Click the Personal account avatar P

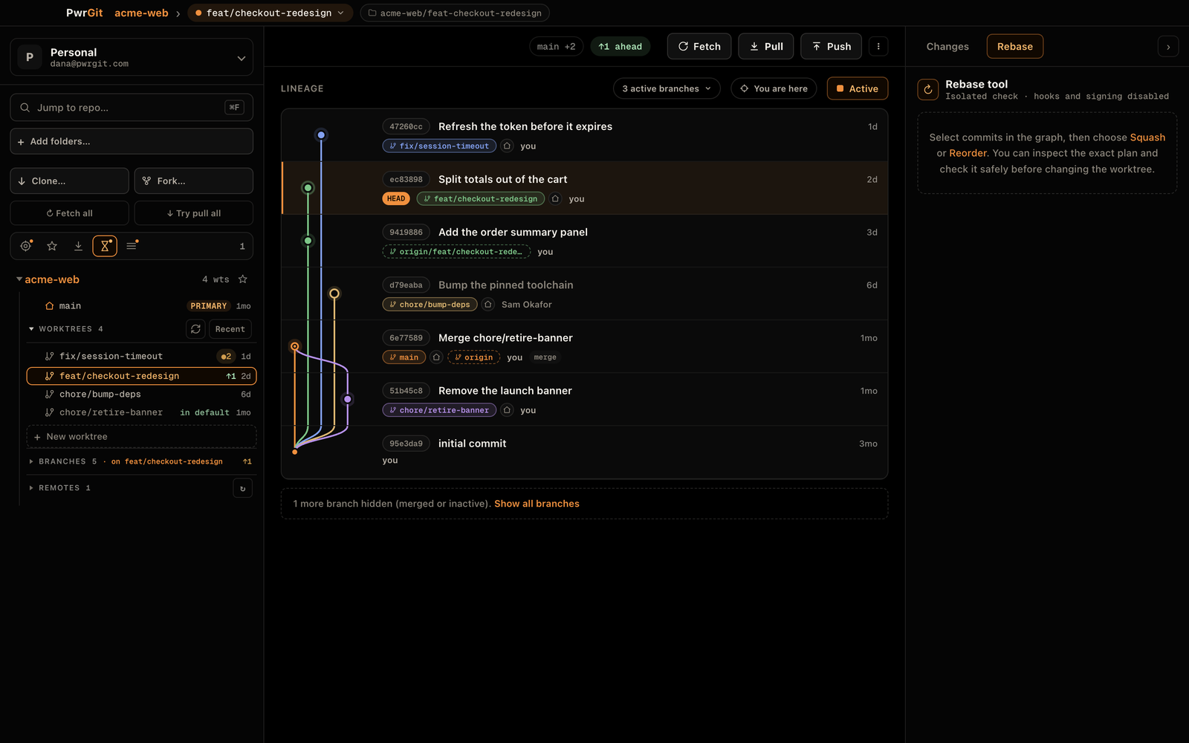click(x=30, y=57)
